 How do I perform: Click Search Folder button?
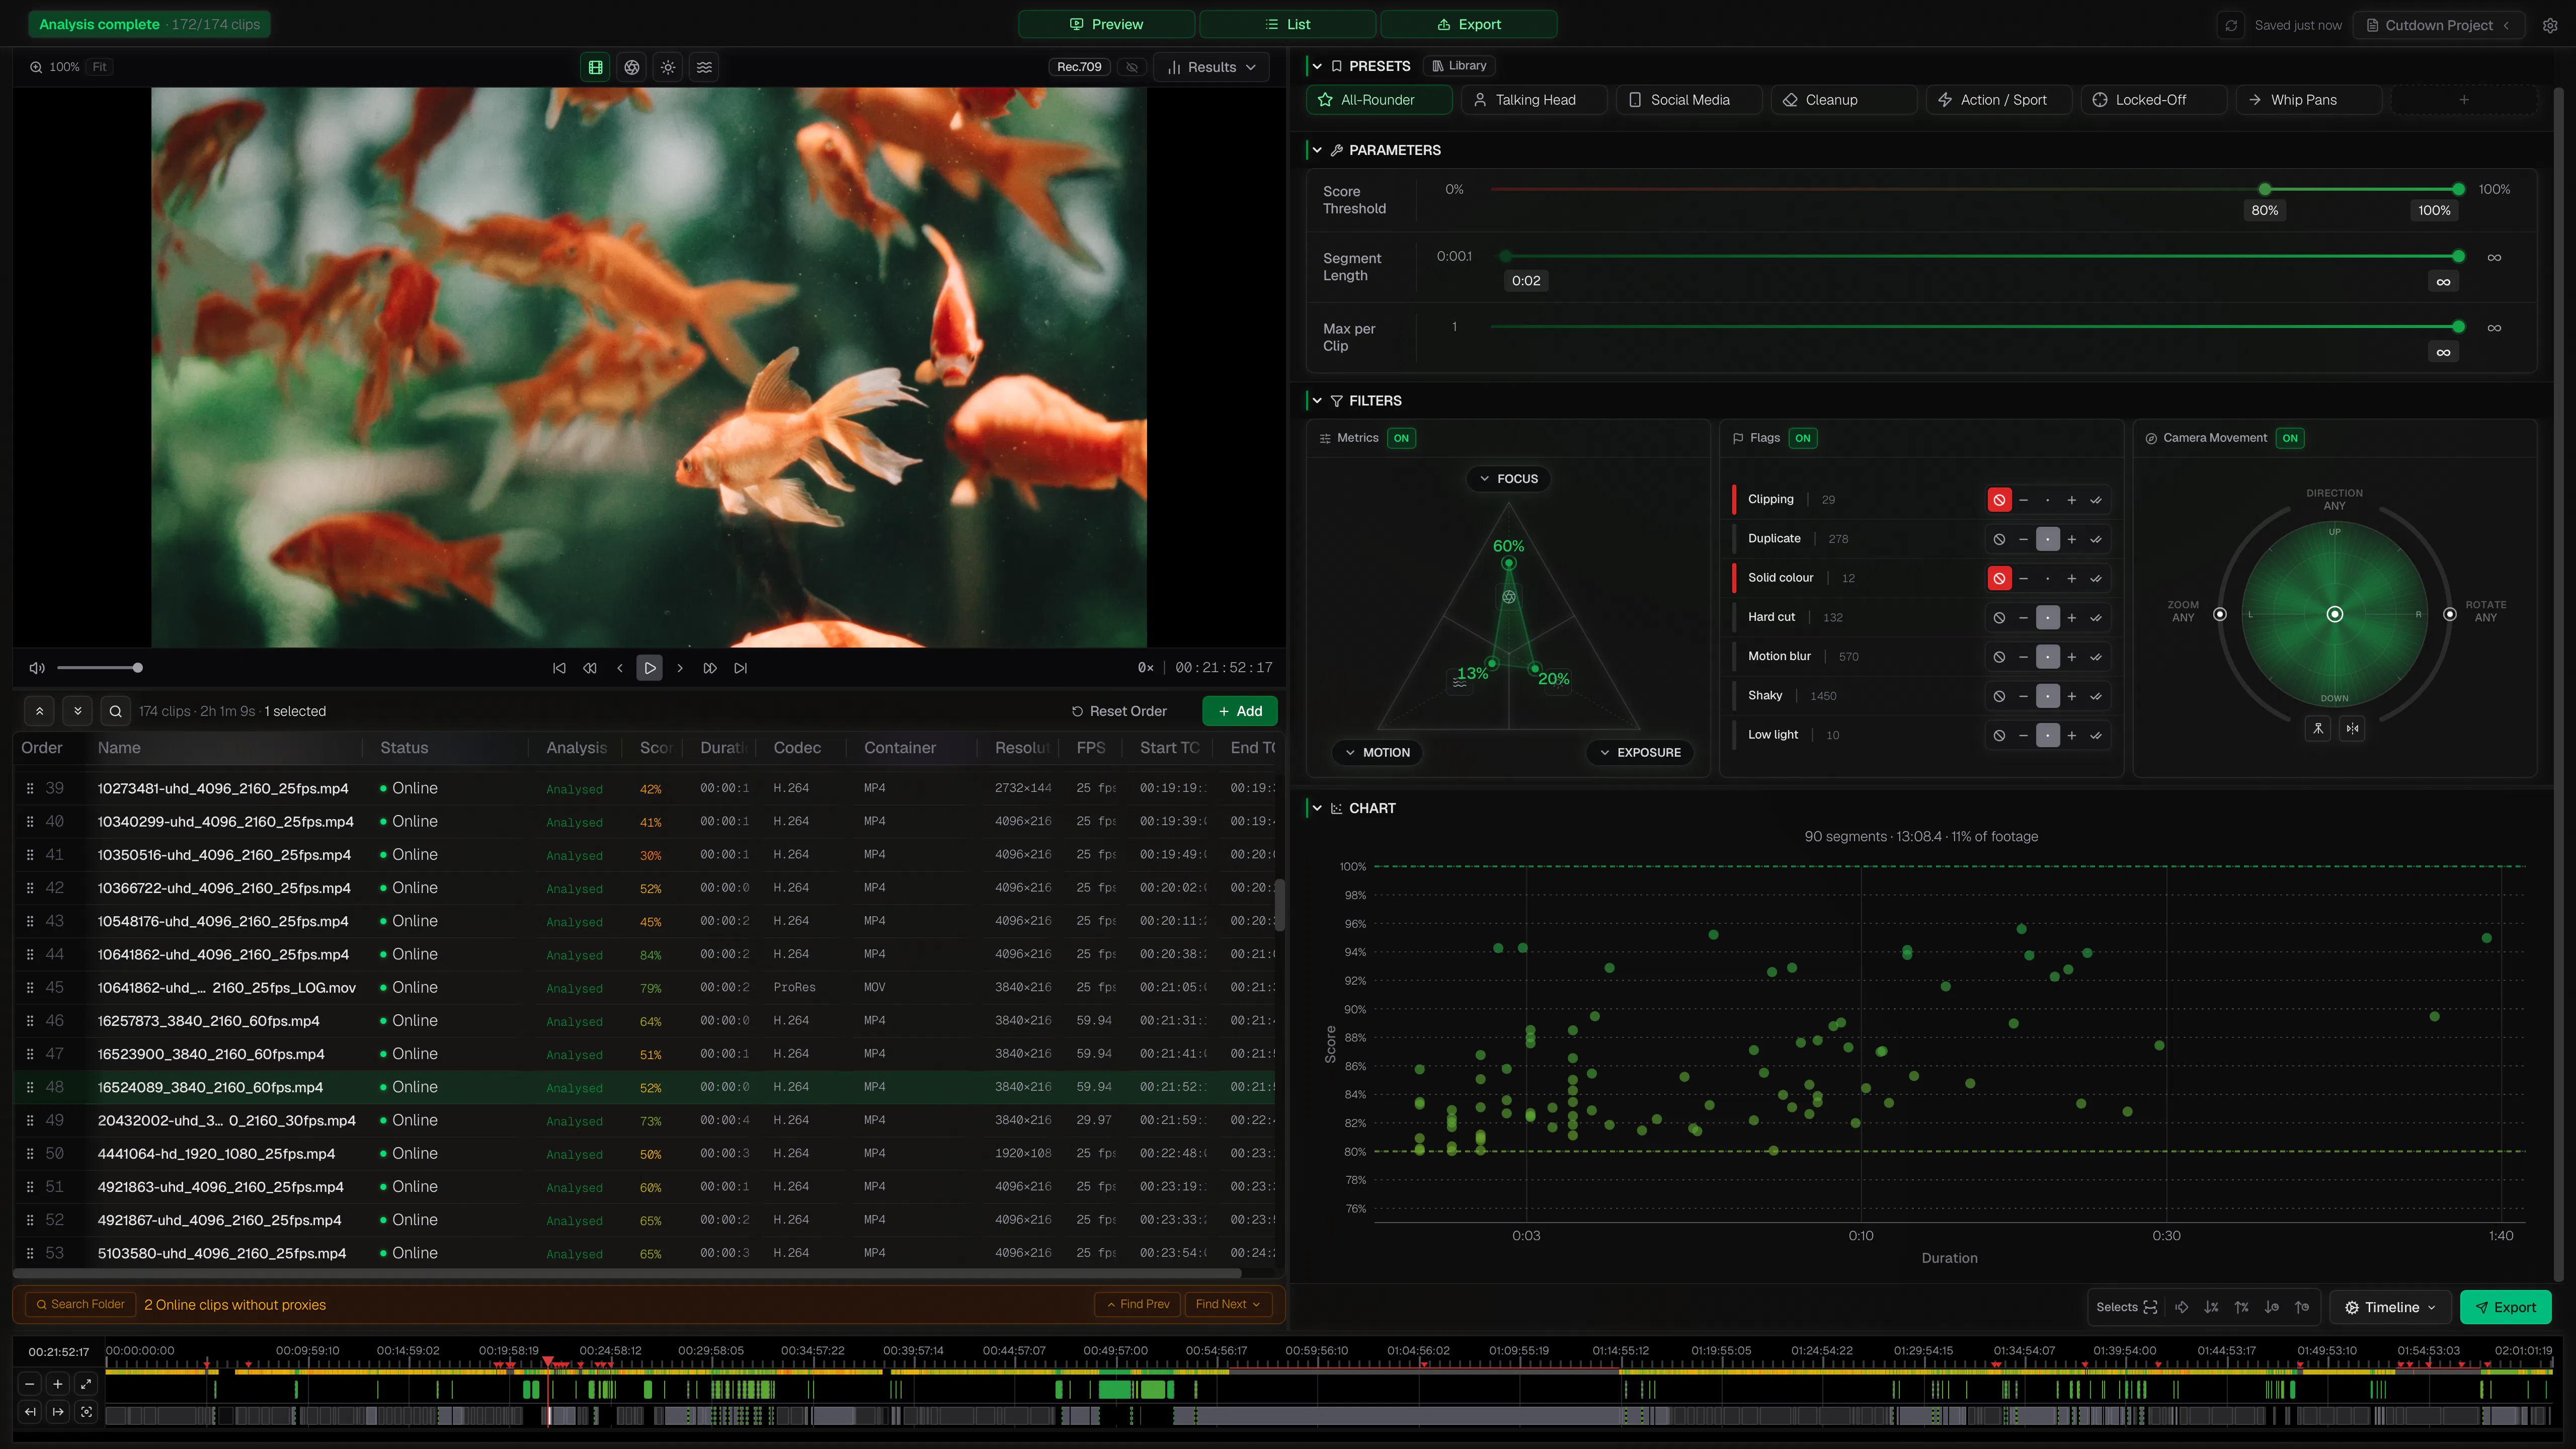pyautogui.click(x=80, y=1304)
